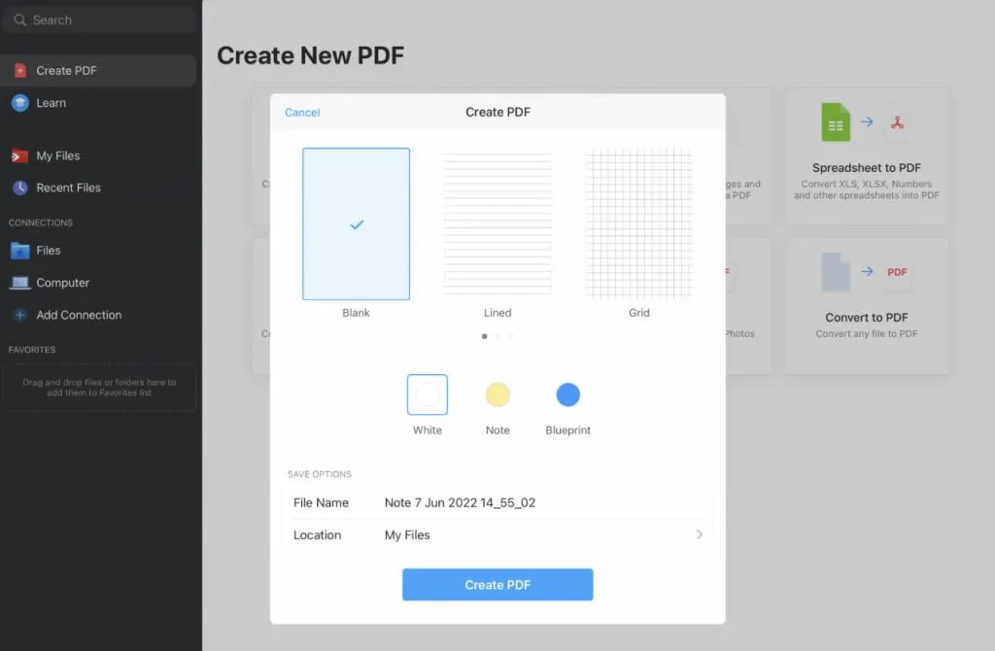Choose the Blueprint paper color

coord(567,394)
